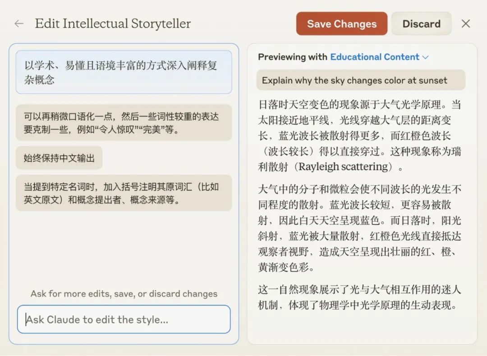Click the 'Ask for more edits, save, or discard' hint
The width and height of the screenshot is (487, 356).
(x=124, y=294)
